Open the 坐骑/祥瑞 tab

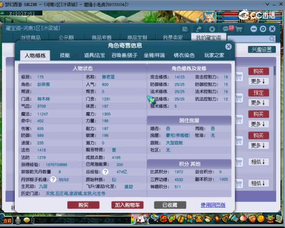(x=154, y=55)
